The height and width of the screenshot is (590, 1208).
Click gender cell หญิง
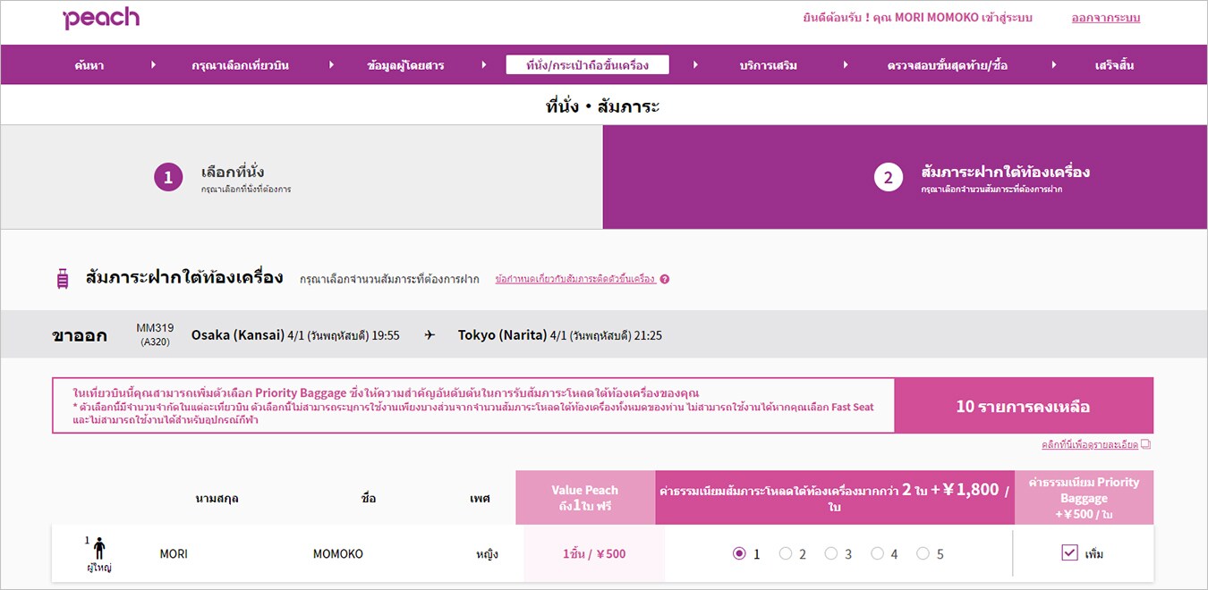487,553
